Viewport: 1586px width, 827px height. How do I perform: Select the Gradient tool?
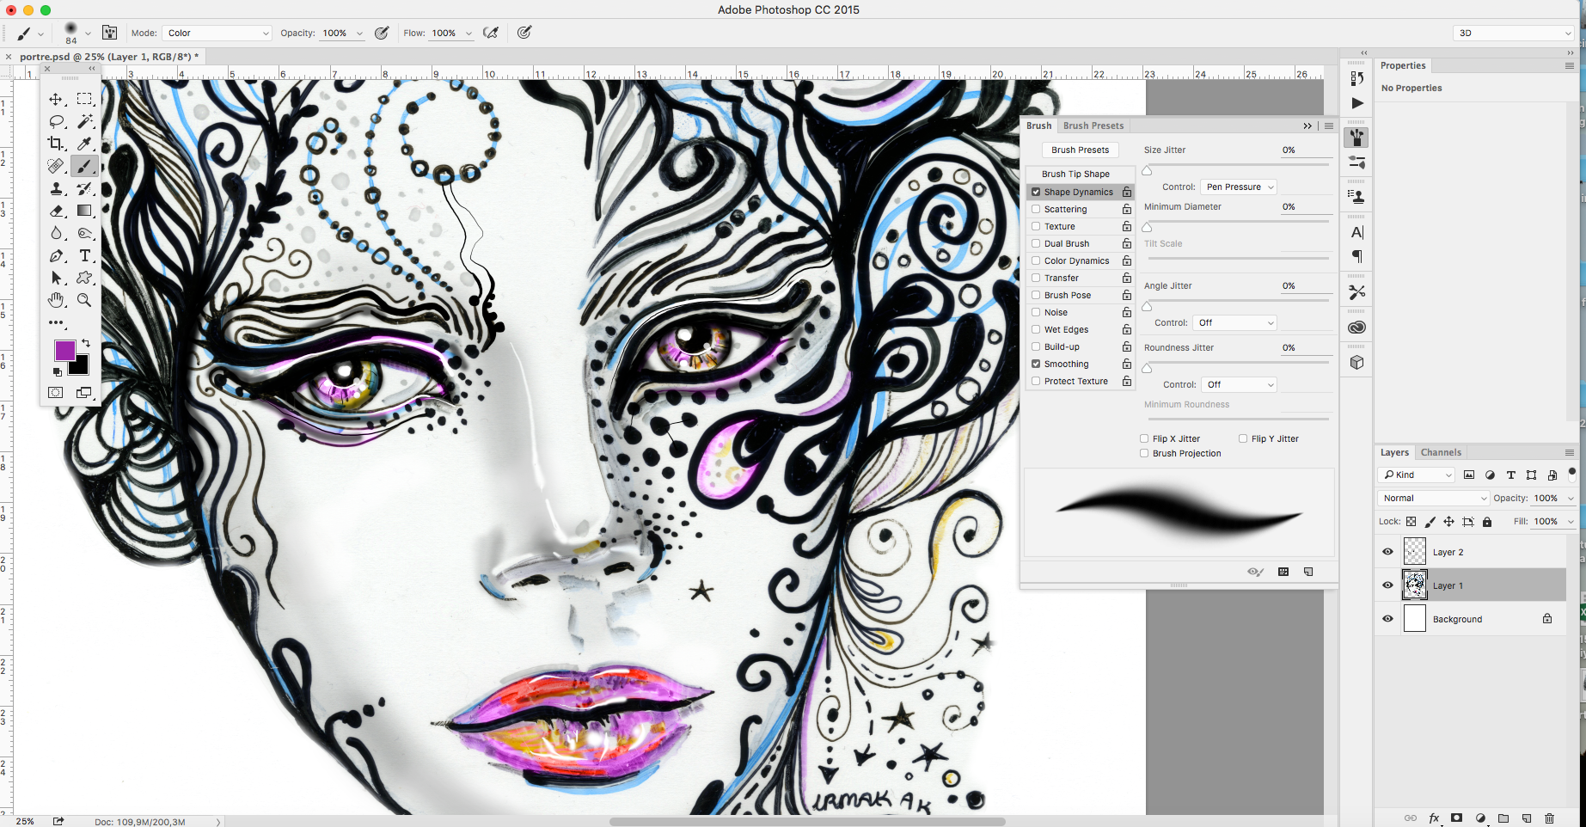(84, 211)
